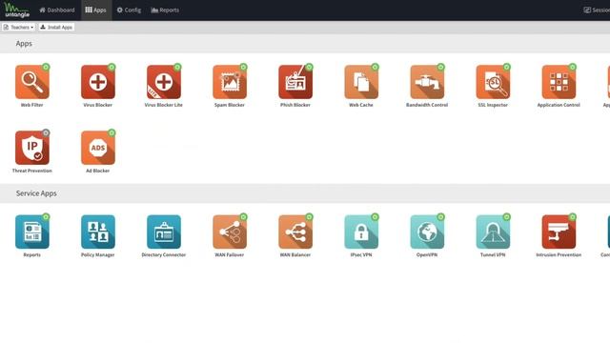Screen dimensions: 610x343
Task: Select the Apps tab in navbar
Action: click(95, 10)
